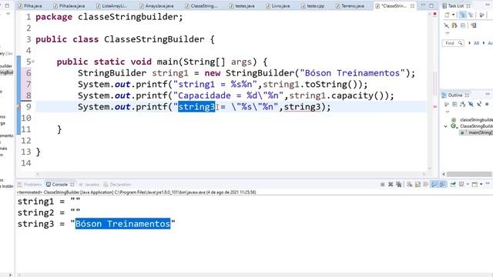Toggle Scheduled presentation in Task List

[x=471, y=15]
